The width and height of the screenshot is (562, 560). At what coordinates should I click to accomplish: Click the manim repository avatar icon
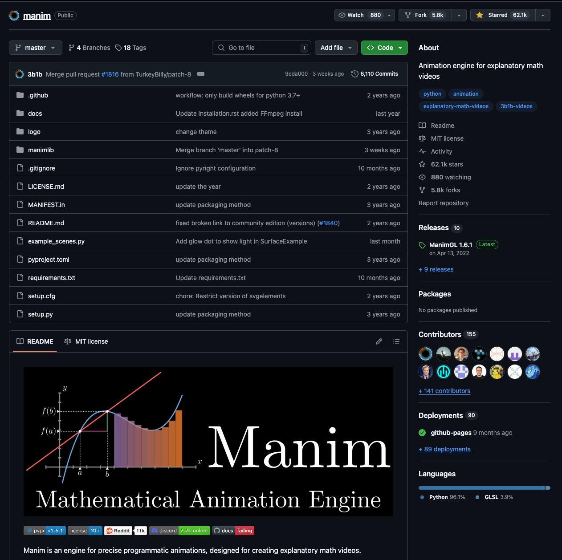(x=14, y=16)
